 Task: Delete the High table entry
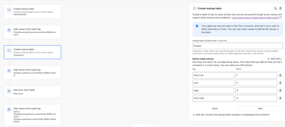pyautogui.click(x=280, y=90)
